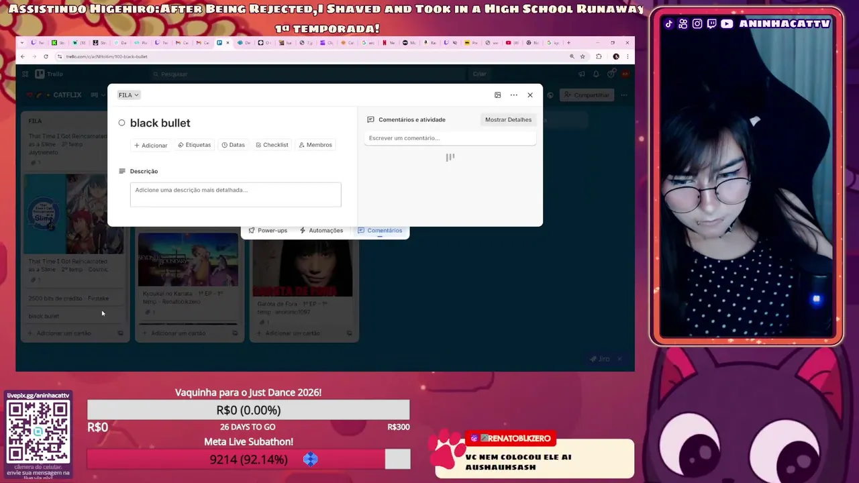
Task: Open Kyoukai no Kanata card thumbnail
Action: (x=188, y=260)
